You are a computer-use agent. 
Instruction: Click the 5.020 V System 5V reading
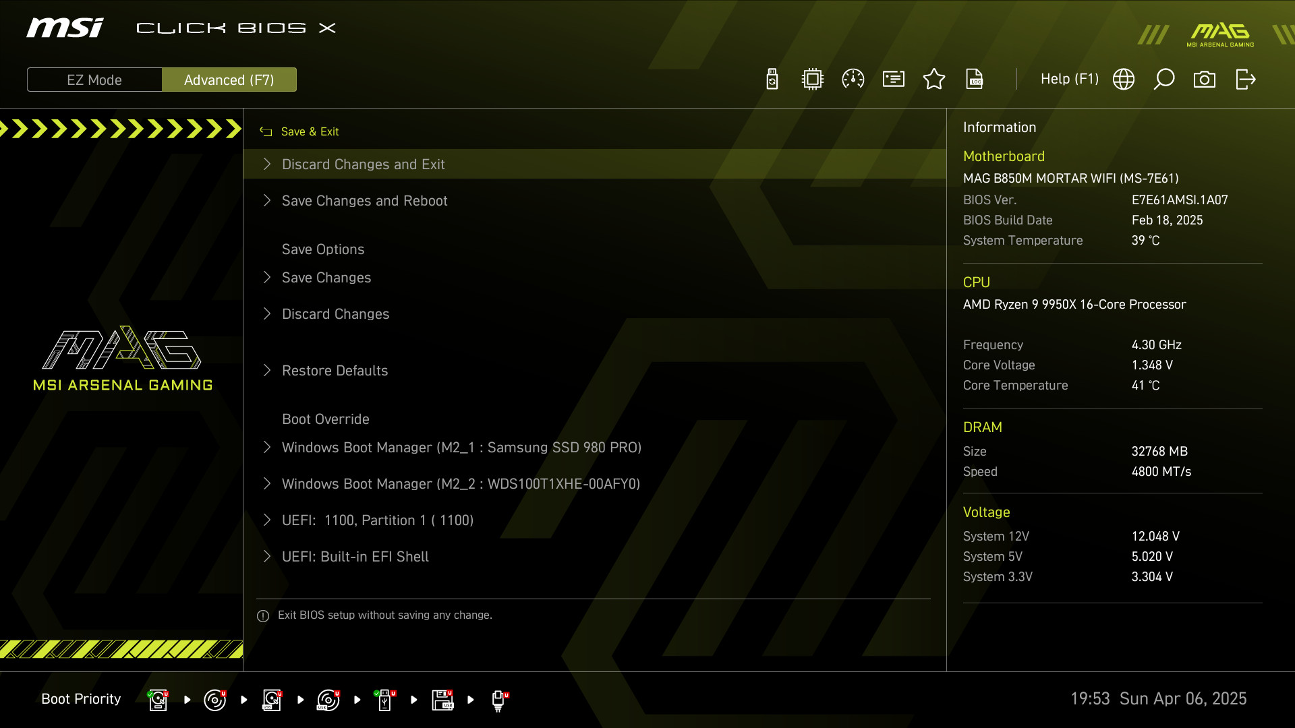(x=1152, y=557)
